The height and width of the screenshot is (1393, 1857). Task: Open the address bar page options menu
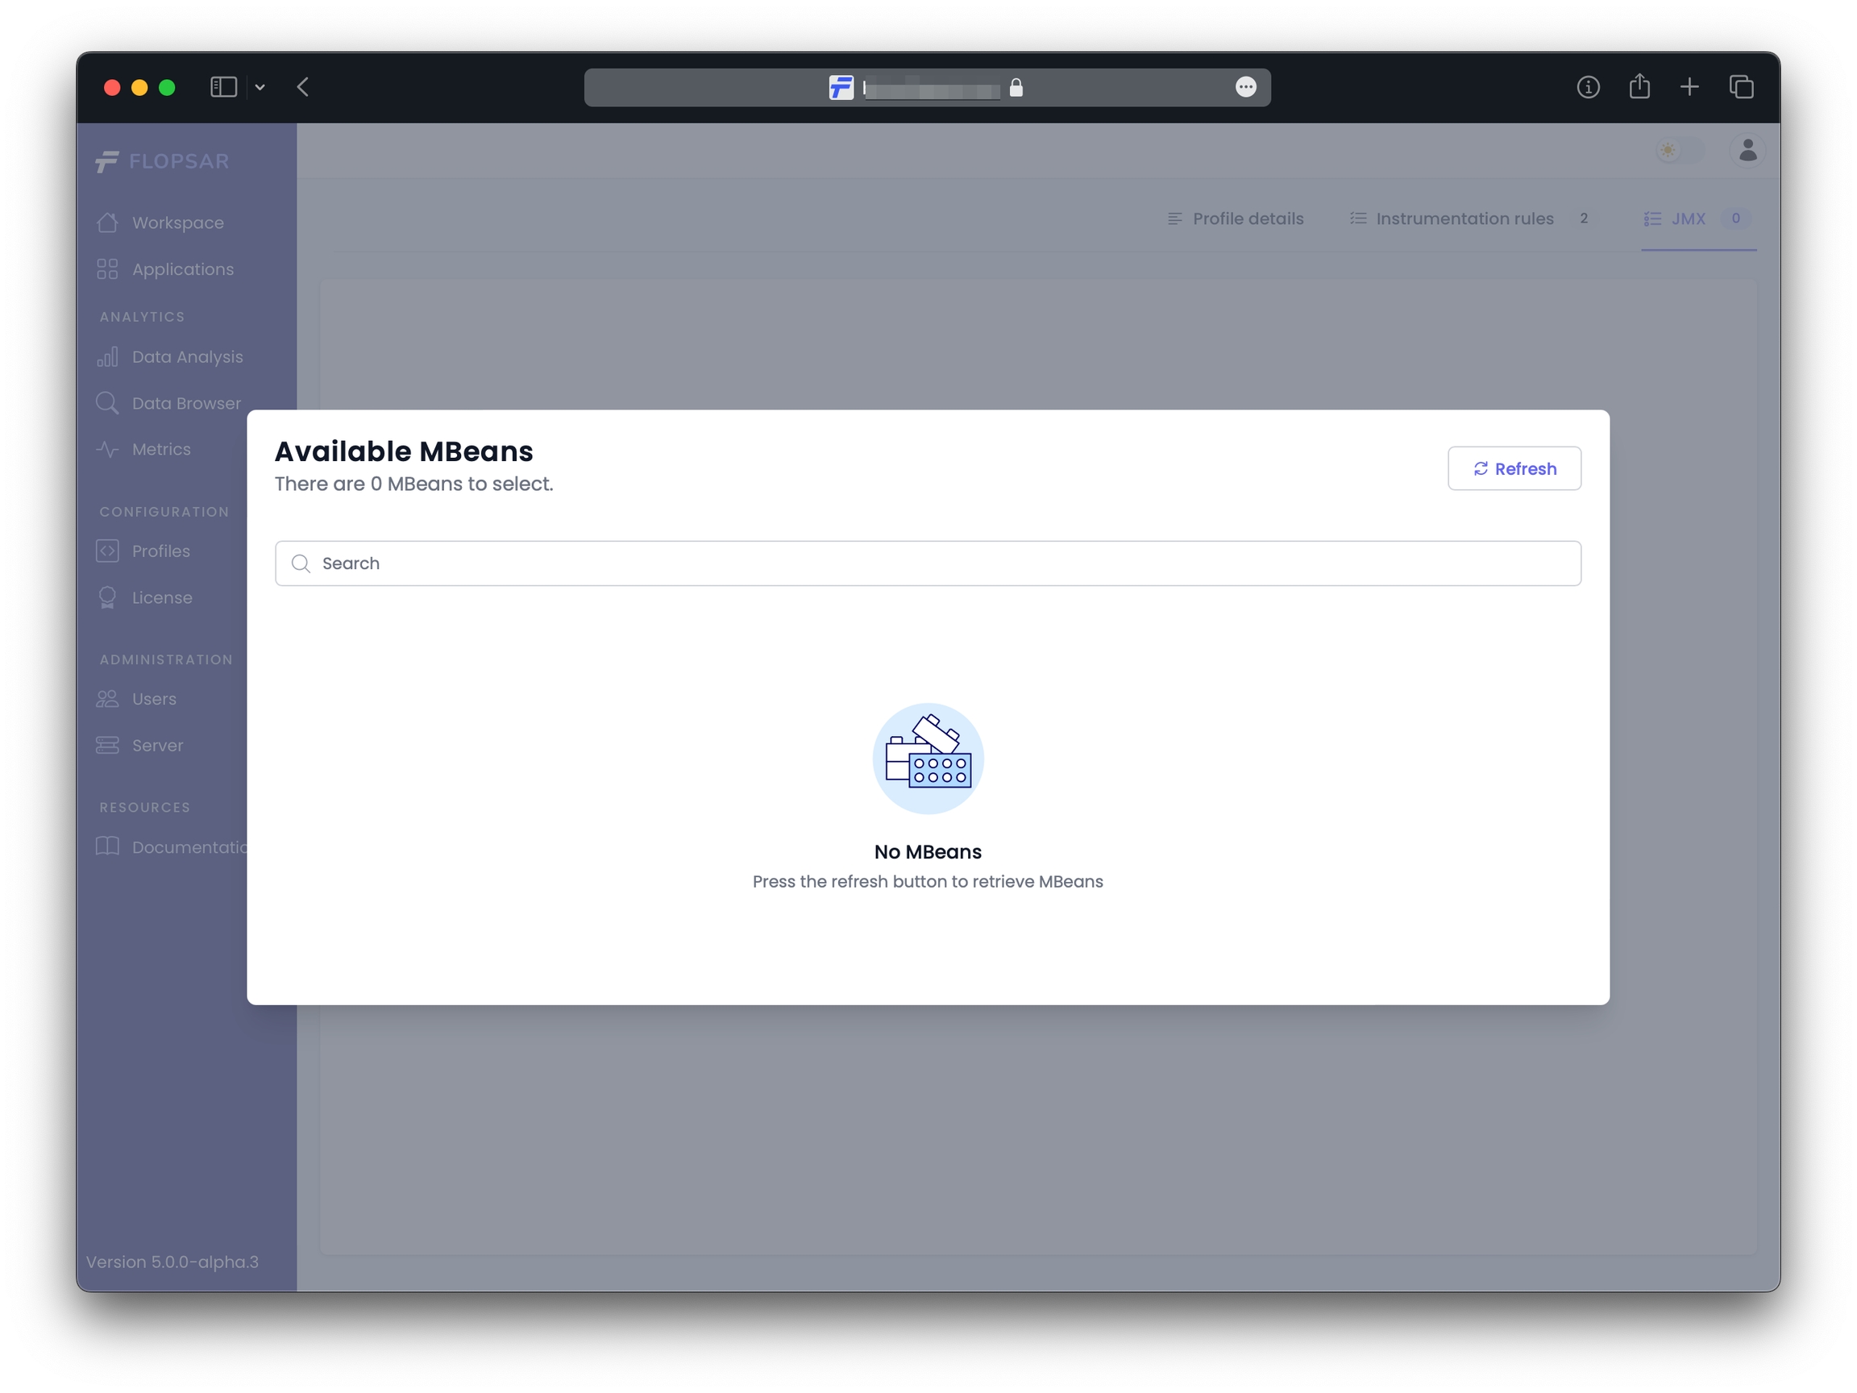pyautogui.click(x=1246, y=87)
